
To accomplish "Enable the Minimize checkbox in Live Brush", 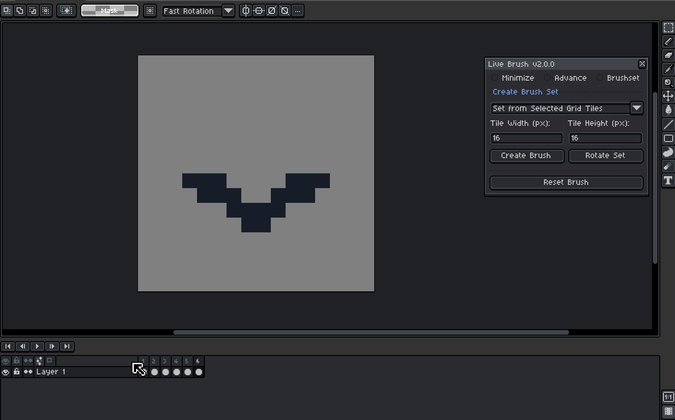I will (x=495, y=78).
